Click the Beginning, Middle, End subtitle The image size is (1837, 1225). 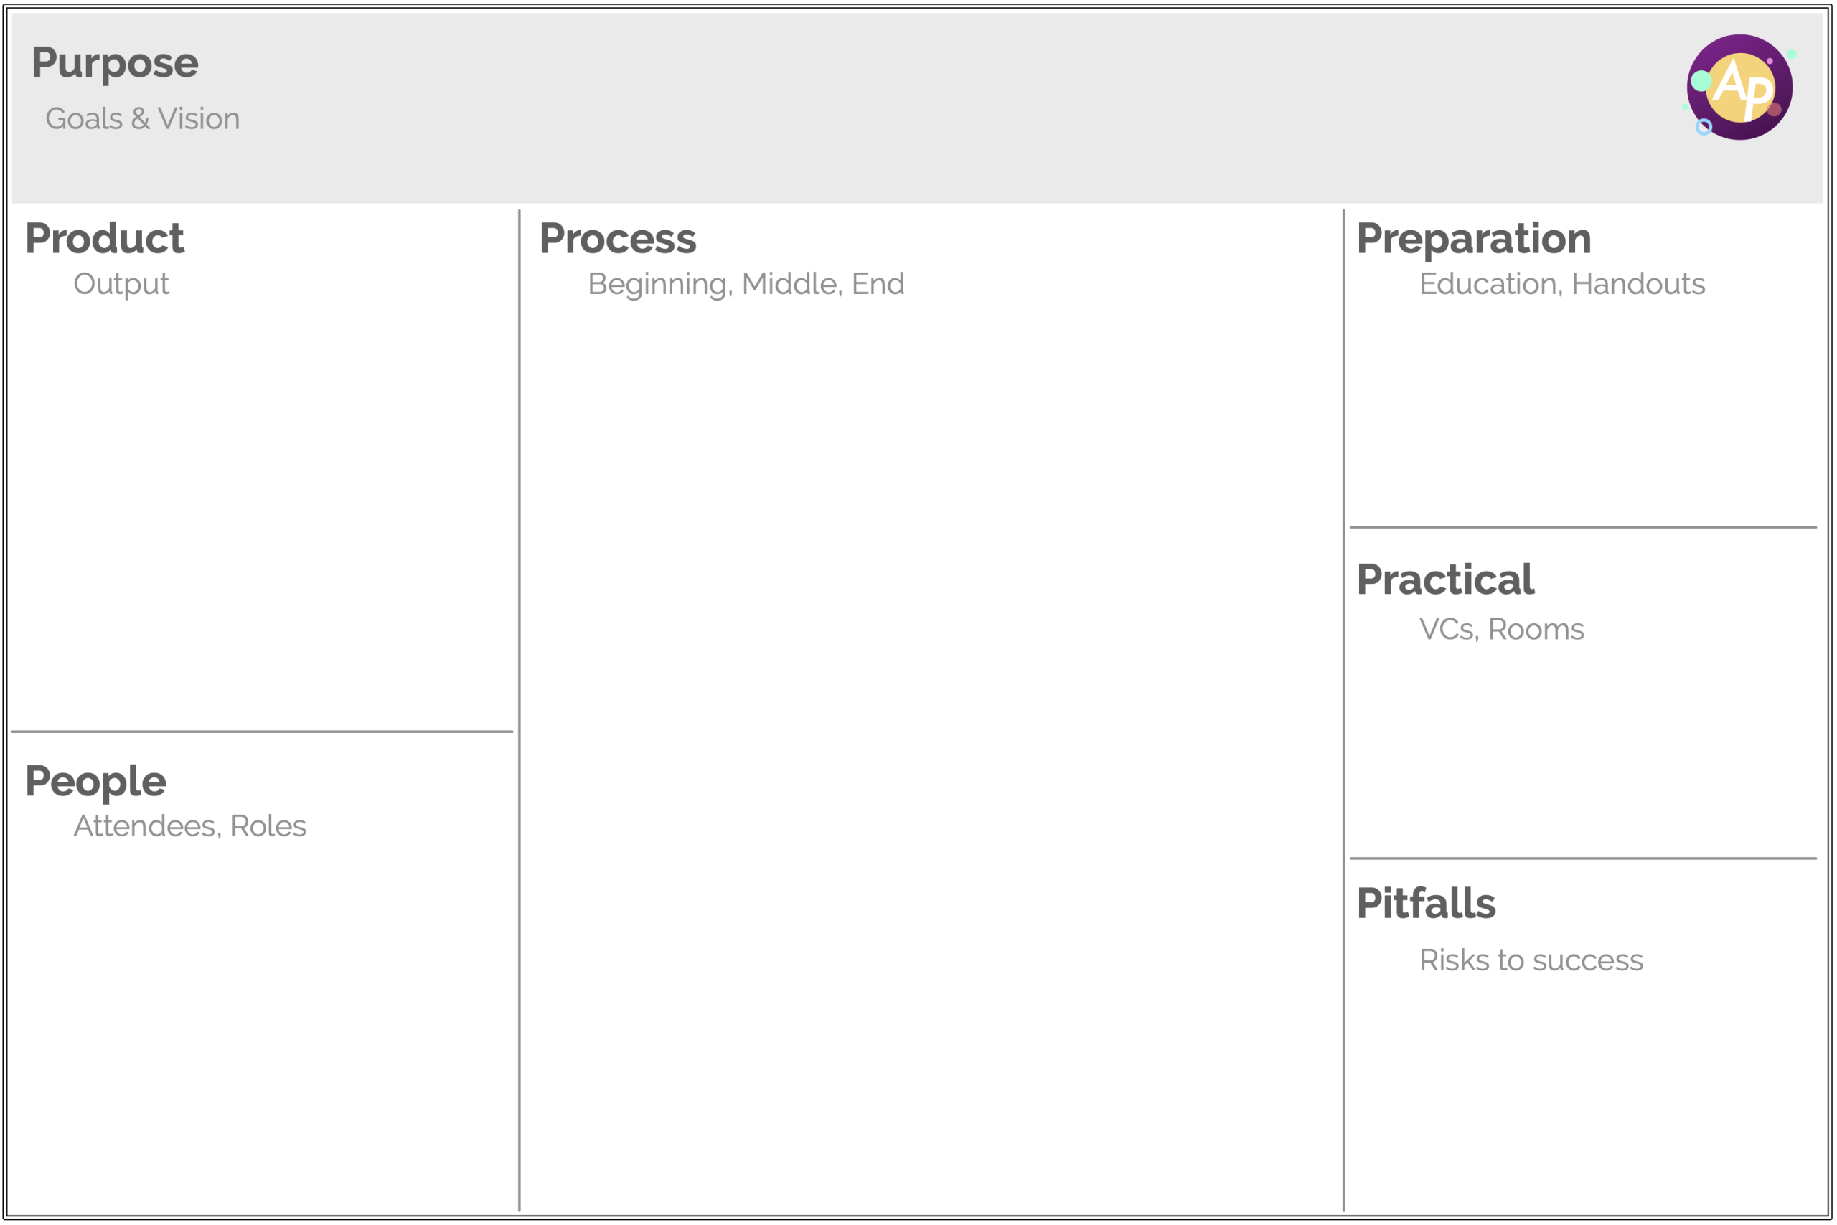(x=746, y=284)
